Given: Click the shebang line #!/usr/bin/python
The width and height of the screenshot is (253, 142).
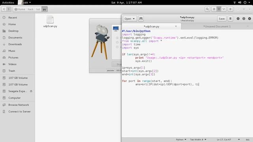Looking at the screenshot, I should (136, 31).
